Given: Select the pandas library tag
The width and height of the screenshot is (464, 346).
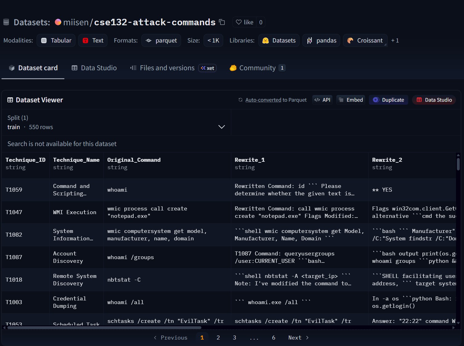Looking at the screenshot, I should click(x=321, y=40).
